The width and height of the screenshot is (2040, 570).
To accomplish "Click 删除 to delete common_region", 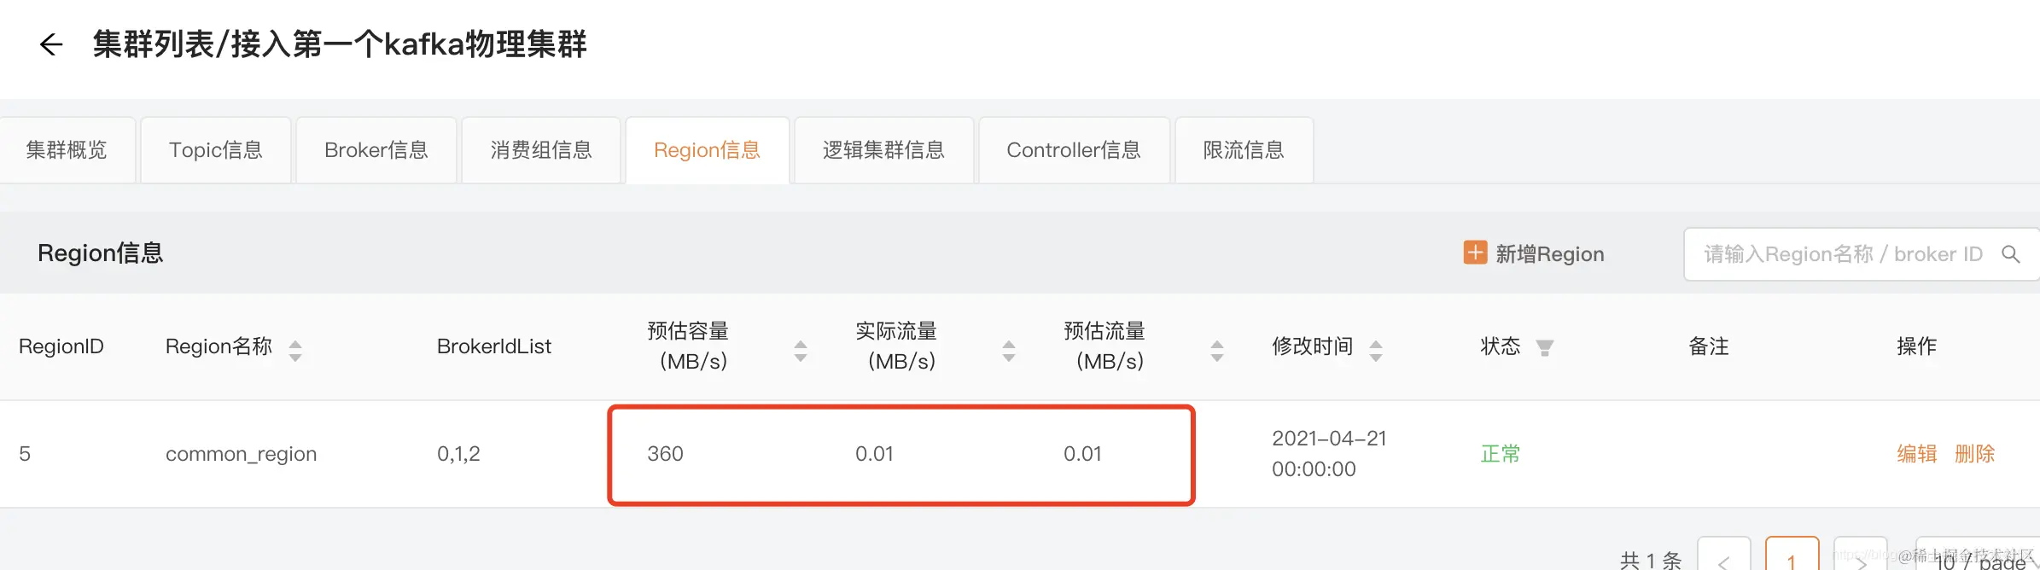I will pos(1977,453).
